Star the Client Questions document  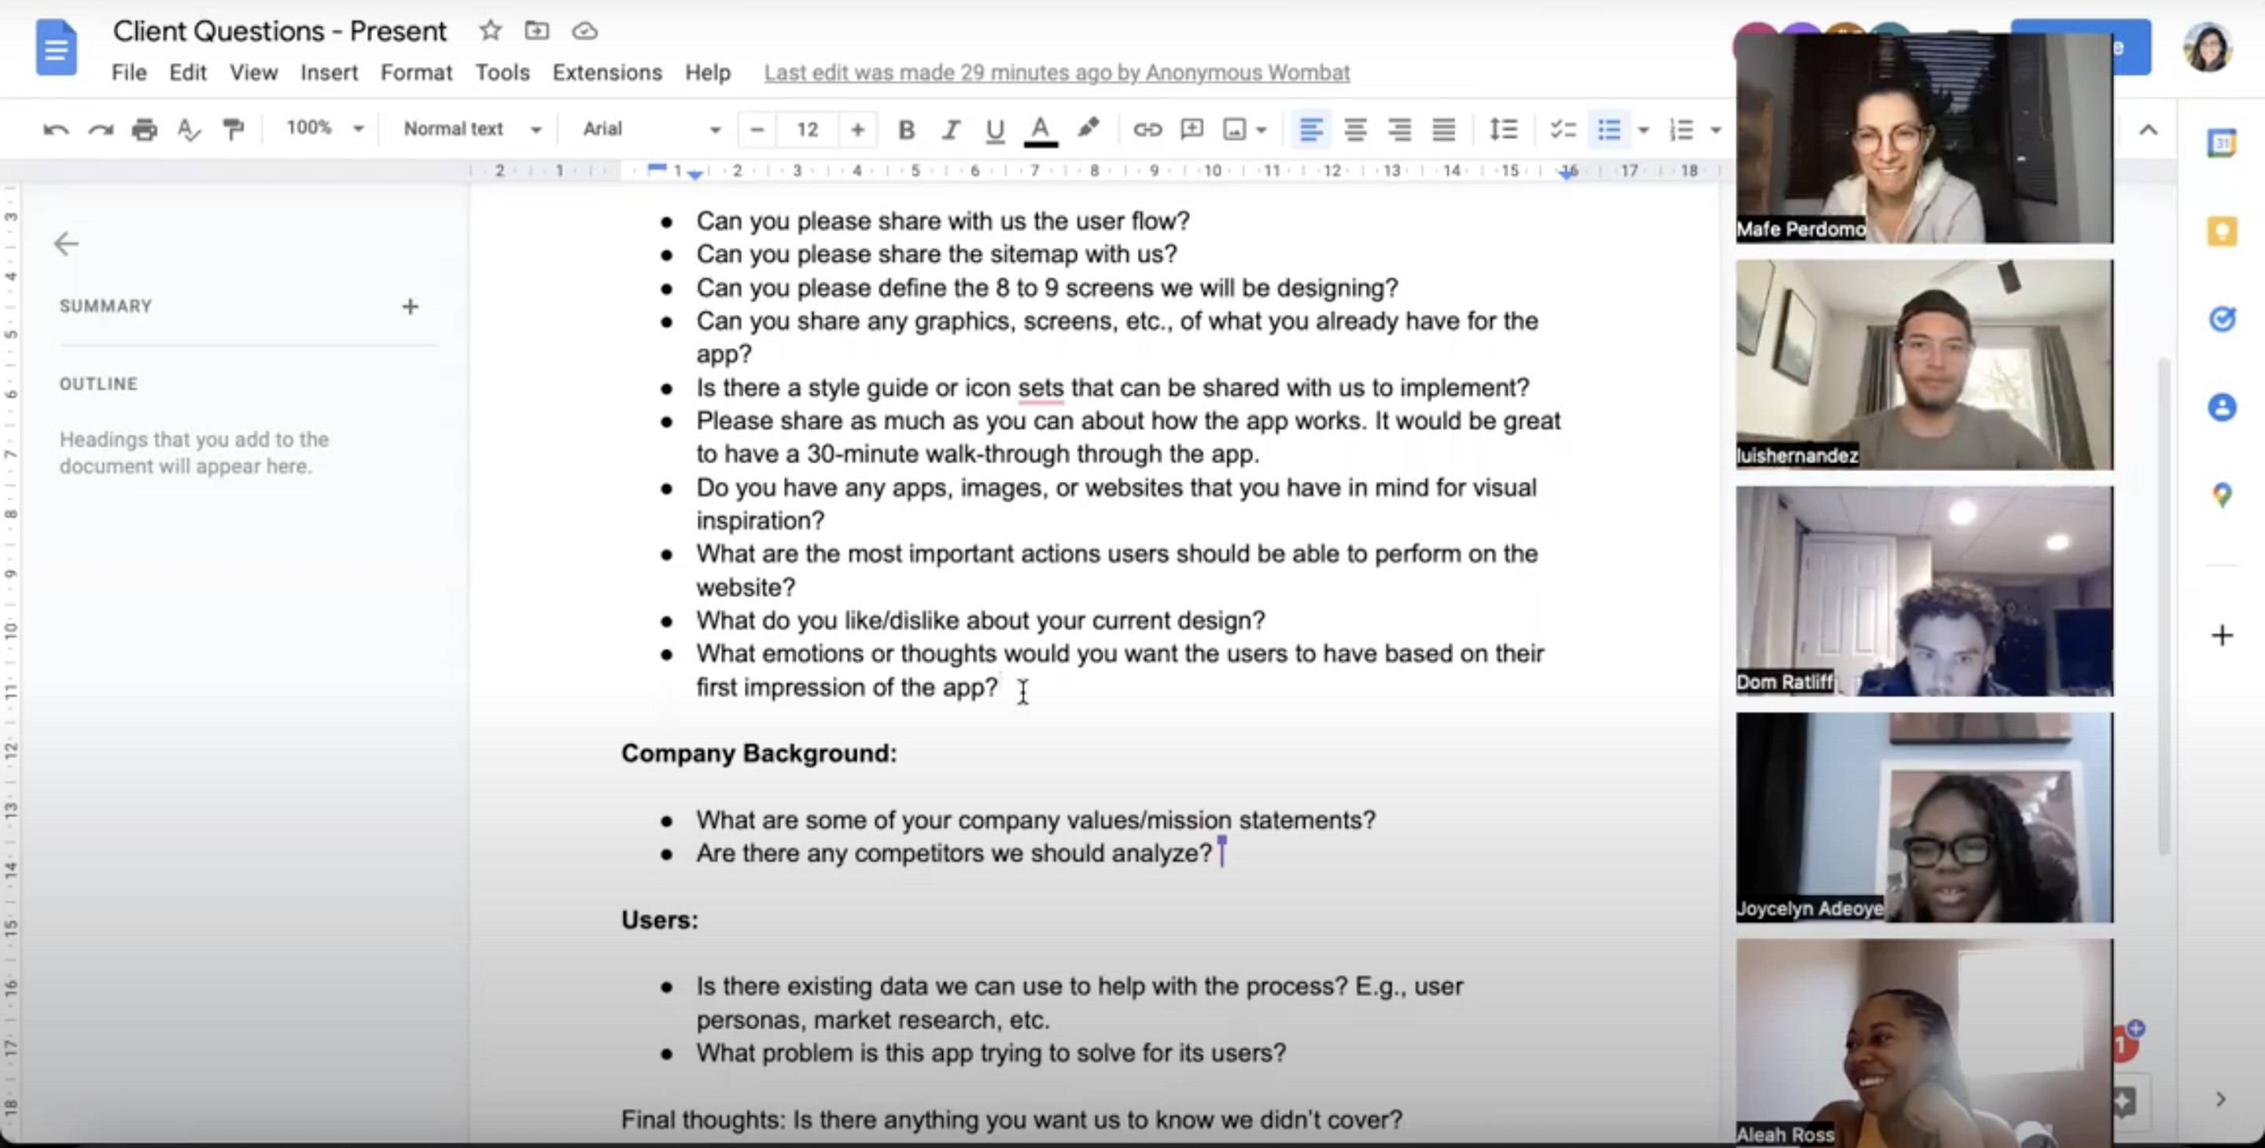point(490,31)
